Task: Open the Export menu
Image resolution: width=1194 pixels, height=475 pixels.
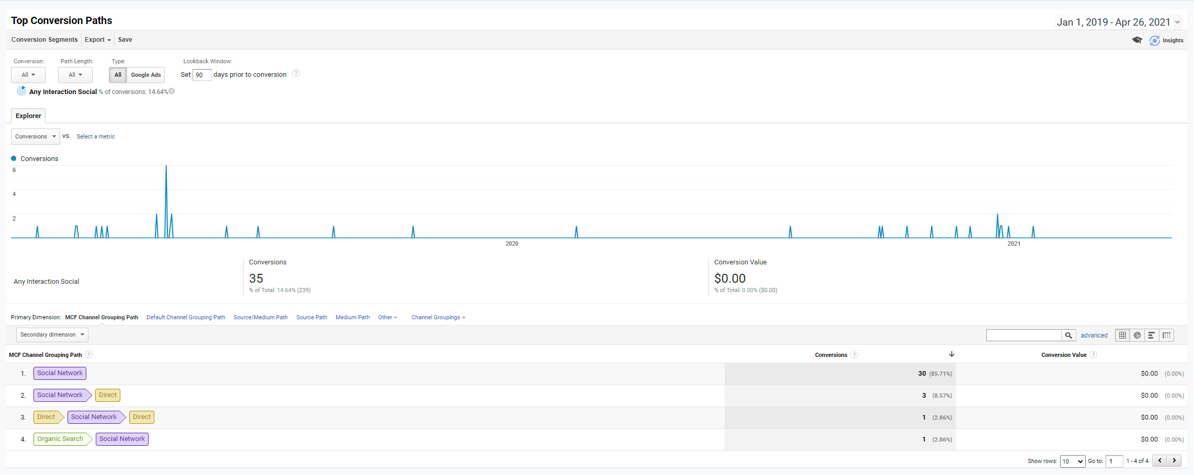Action: click(97, 40)
